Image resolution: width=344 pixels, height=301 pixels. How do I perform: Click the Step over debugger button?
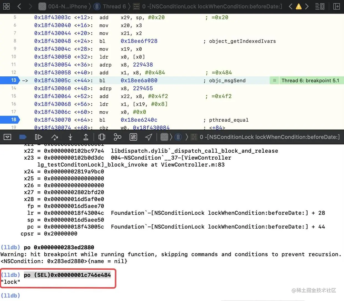(55, 137)
